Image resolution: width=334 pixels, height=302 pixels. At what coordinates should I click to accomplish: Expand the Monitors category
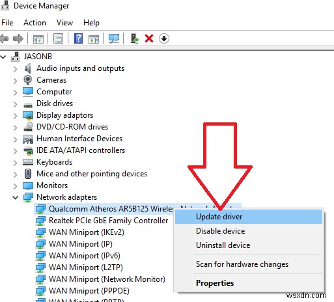[15, 186]
